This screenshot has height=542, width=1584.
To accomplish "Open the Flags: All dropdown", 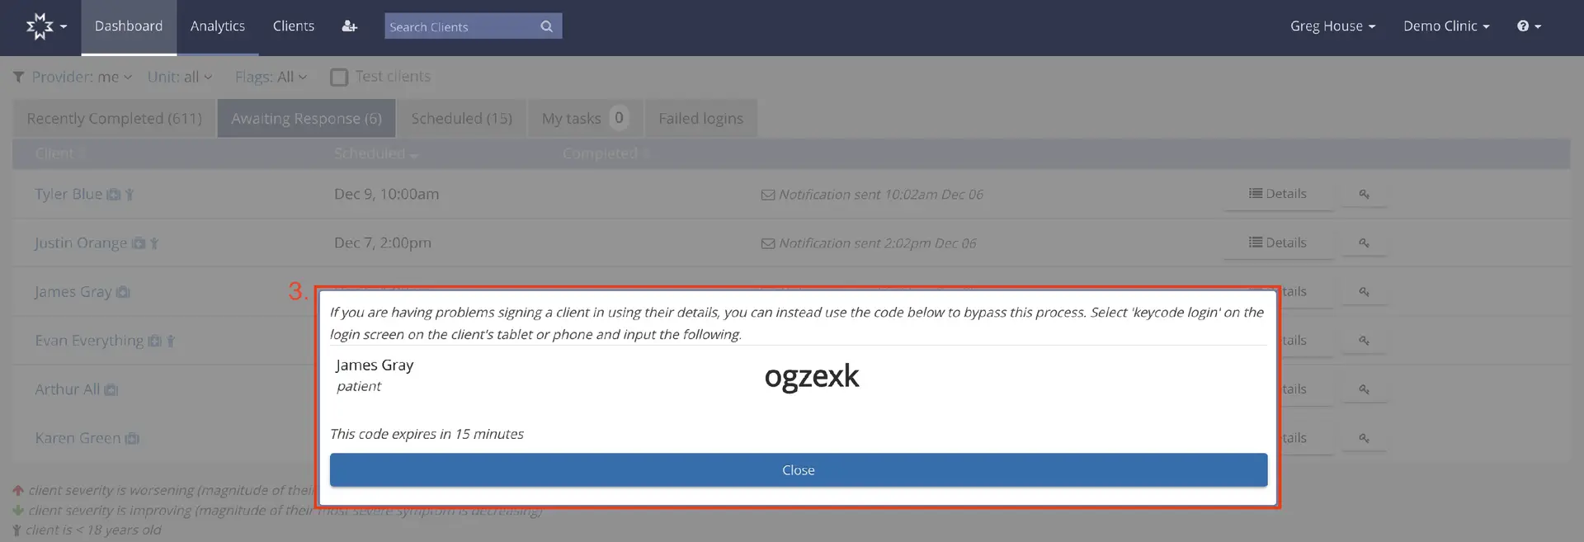I will [x=271, y=78].
